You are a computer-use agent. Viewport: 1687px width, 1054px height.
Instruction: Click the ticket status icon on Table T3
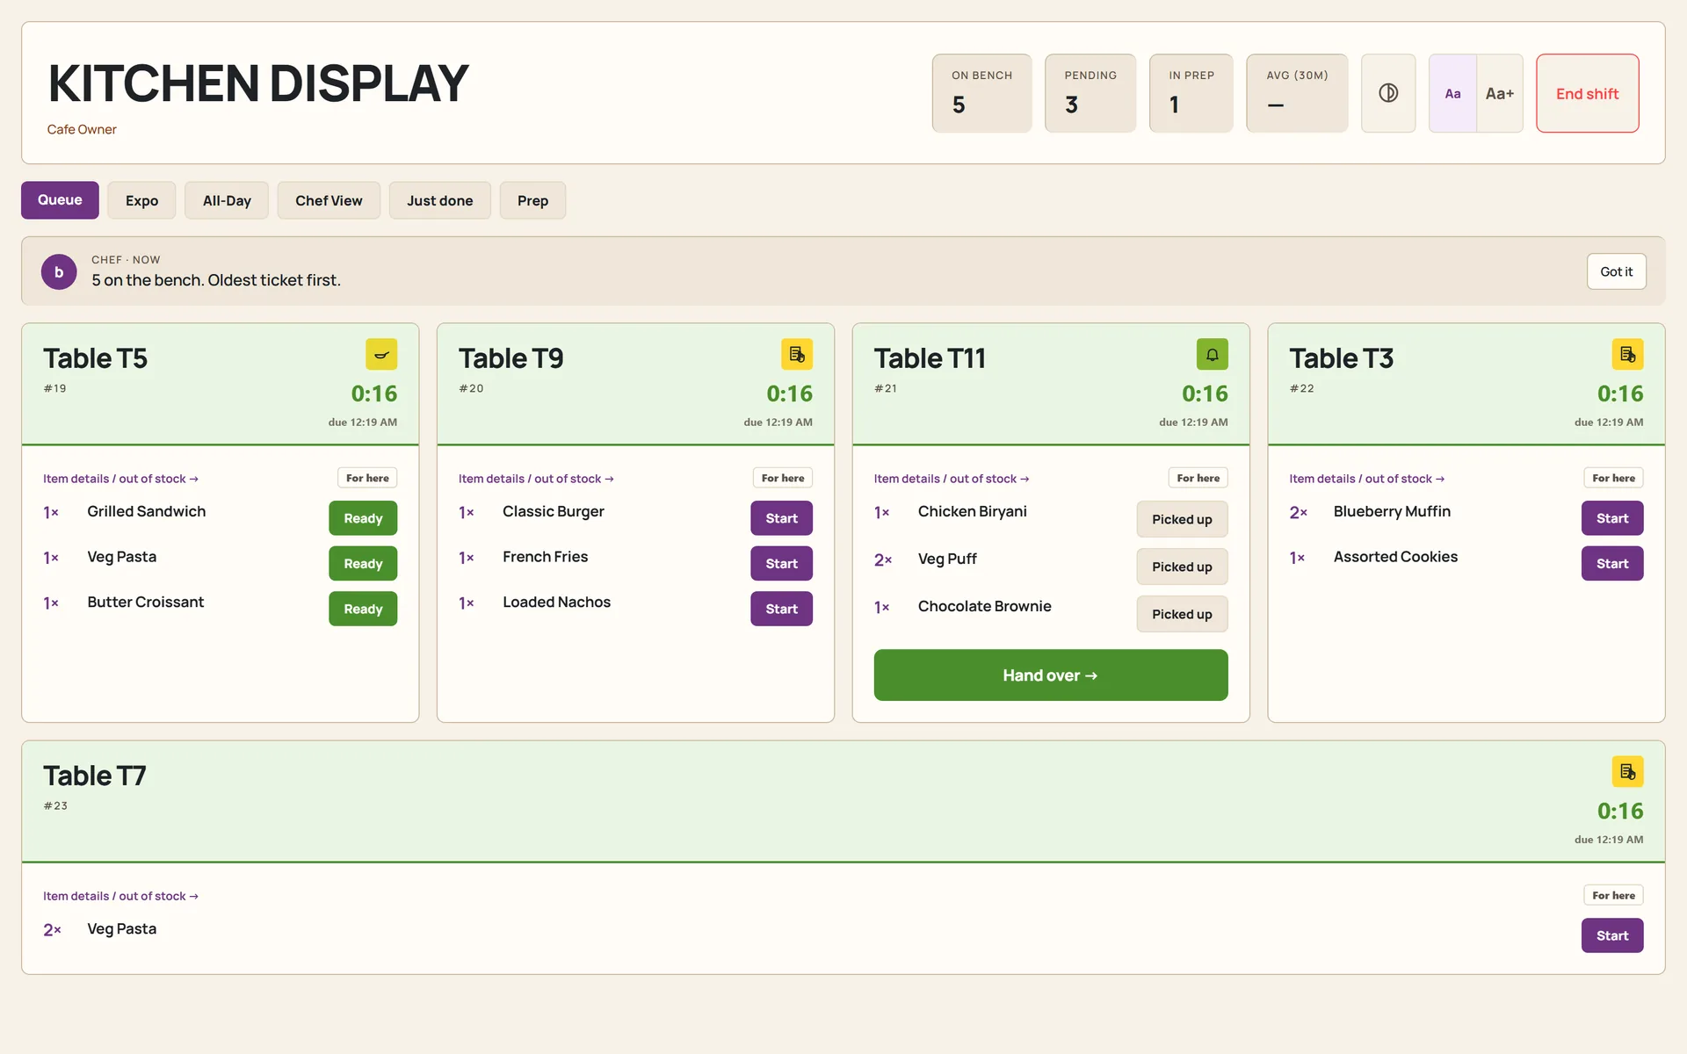(1627, 355)
